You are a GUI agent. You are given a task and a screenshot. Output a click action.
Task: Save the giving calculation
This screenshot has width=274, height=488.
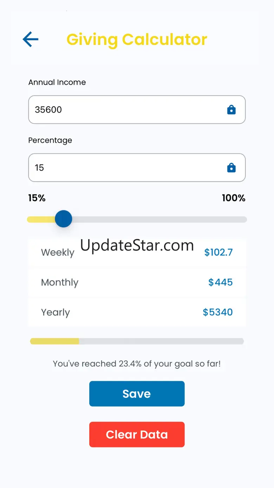137,394
